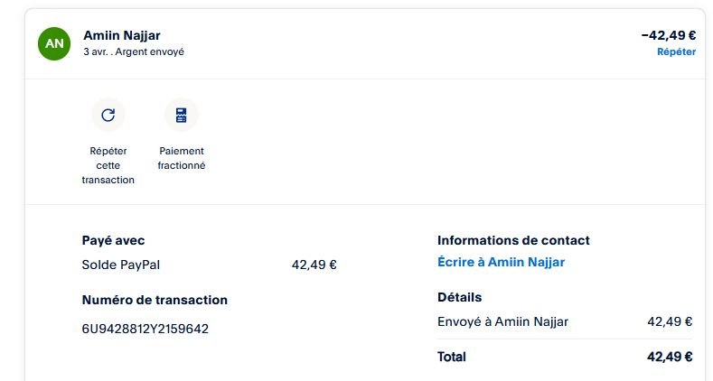Viewport: 713px width, 381px height.
Task: Click the green AN avatar icon
Action: coord(54,43)
